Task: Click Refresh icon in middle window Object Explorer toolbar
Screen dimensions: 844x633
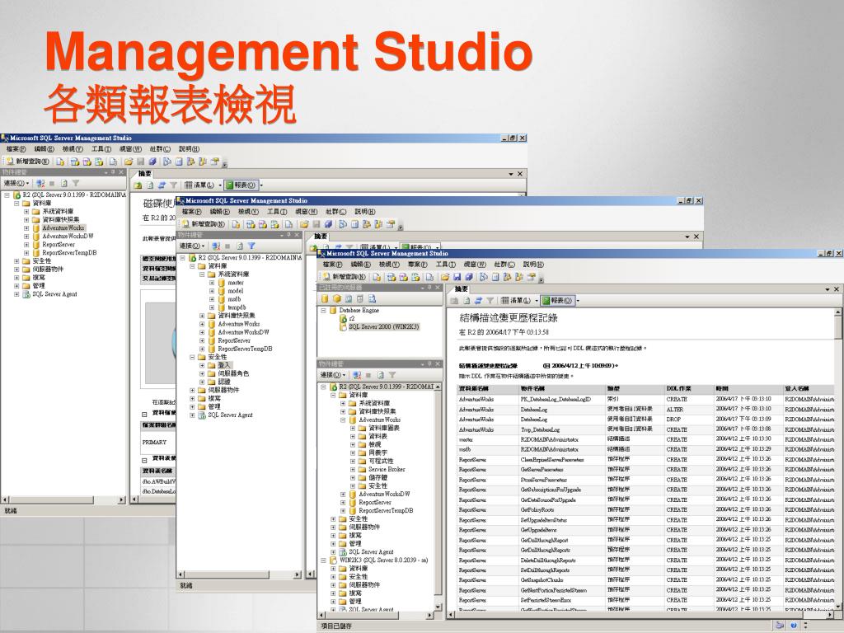Action: tap(239, 246)
